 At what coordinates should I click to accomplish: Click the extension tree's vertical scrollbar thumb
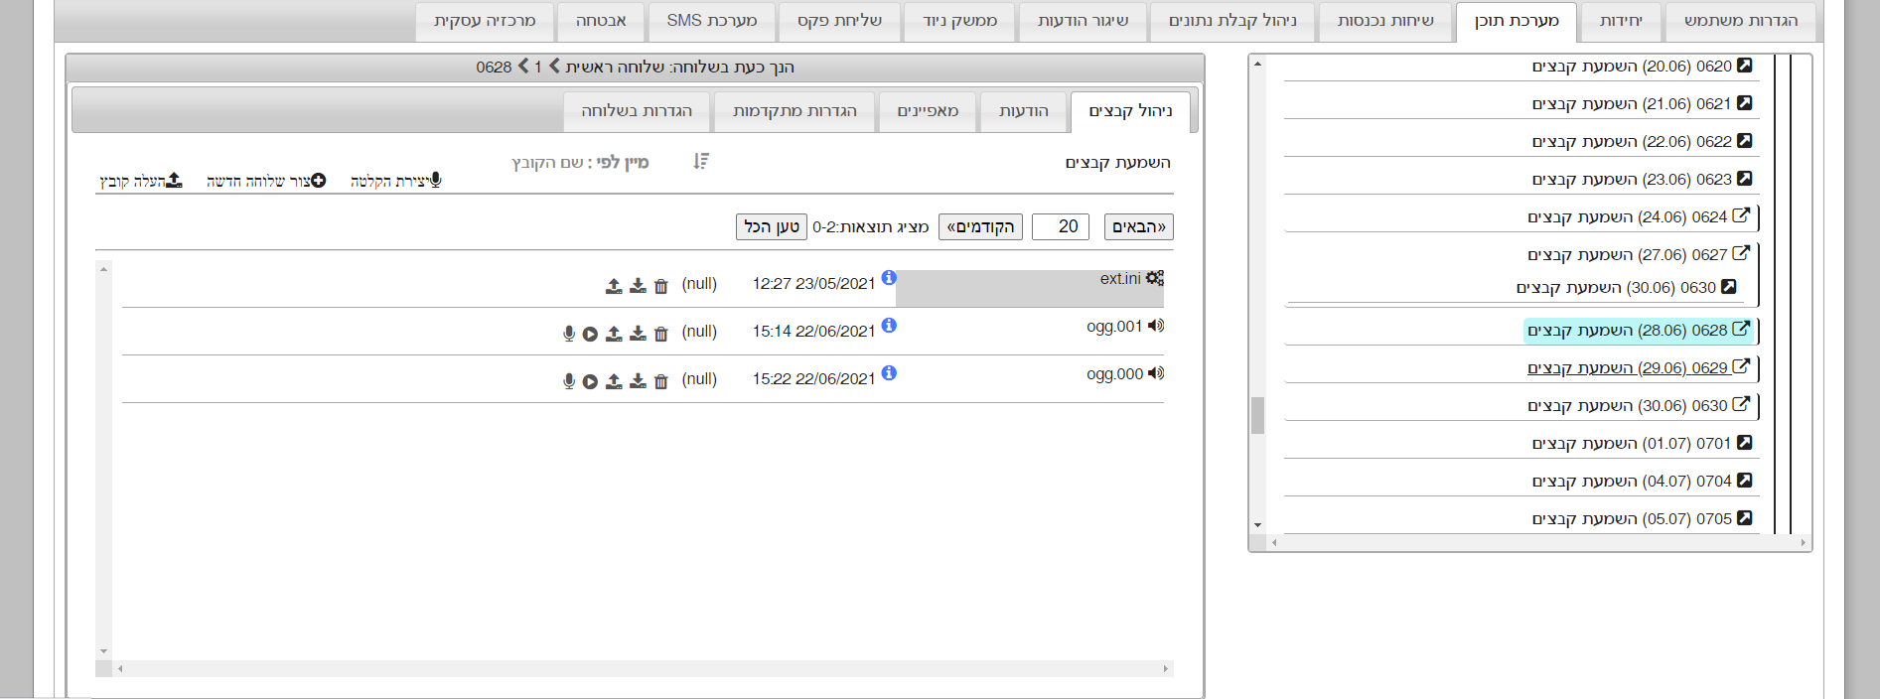coord(1257,415)
